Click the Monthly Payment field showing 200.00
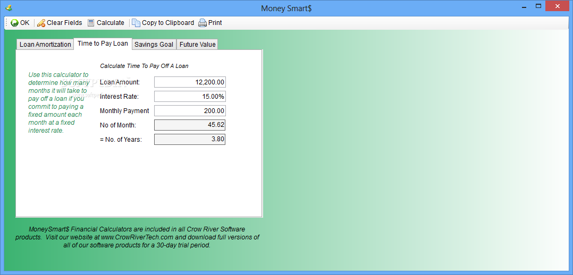573x275 pixels. pyautogui.click(x=190, y=110)
